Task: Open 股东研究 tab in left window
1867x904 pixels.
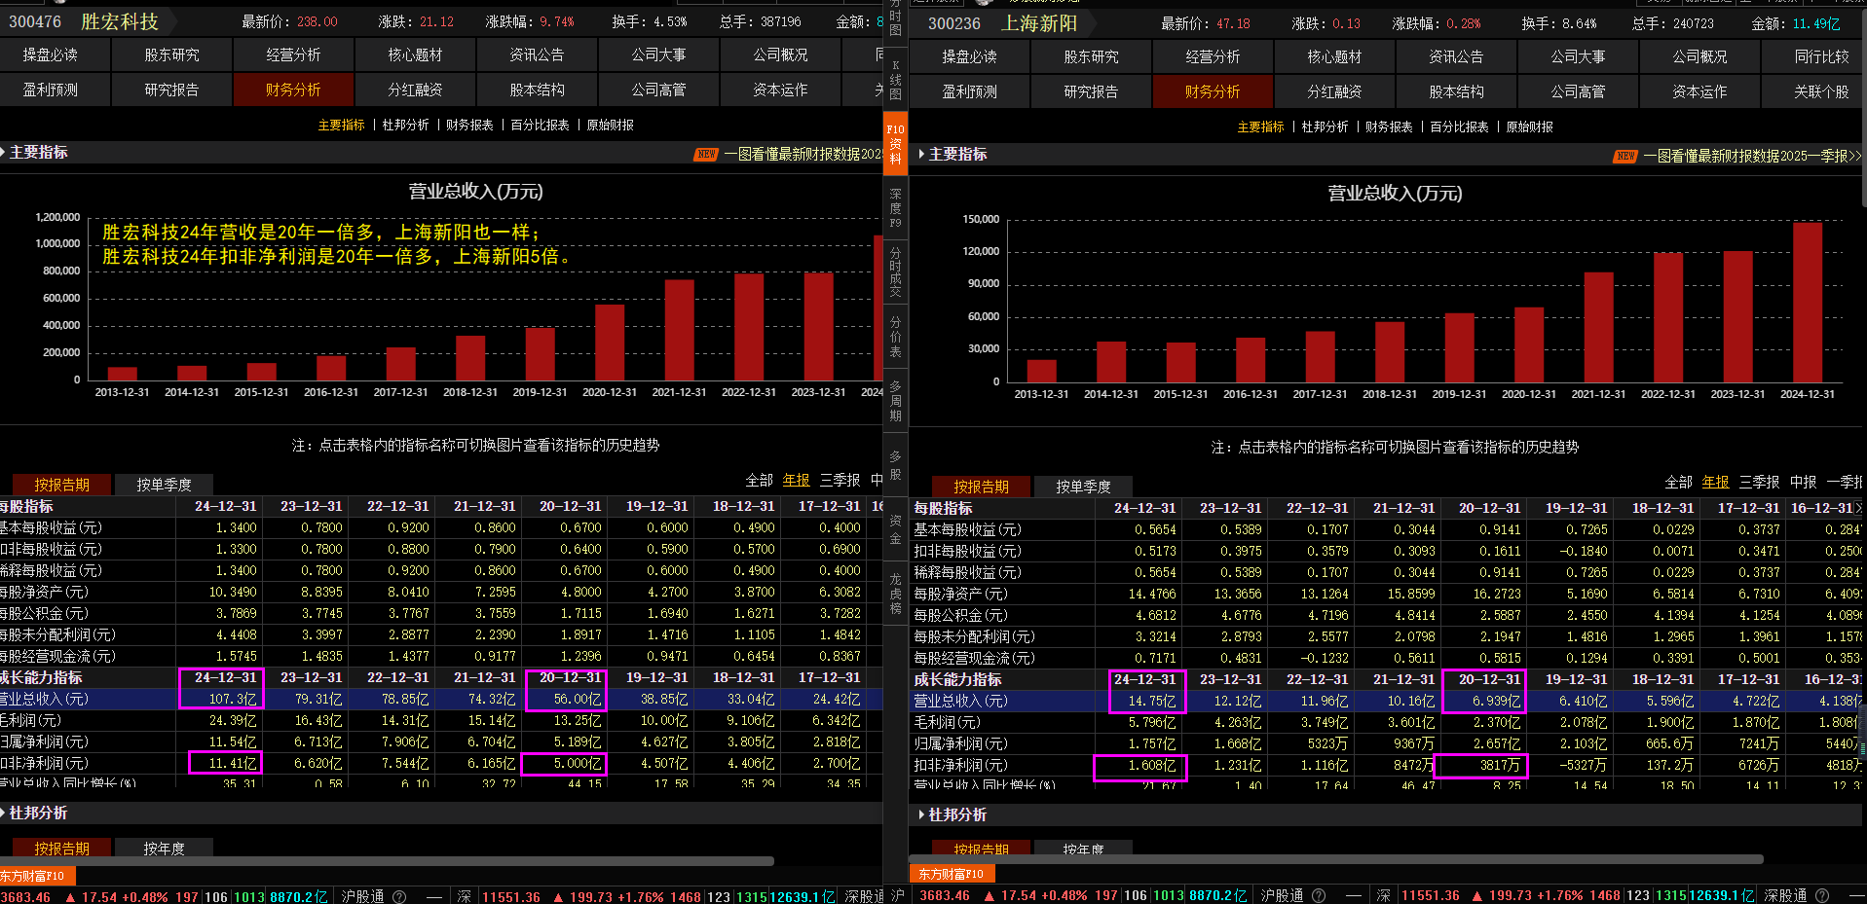Action: click(x=171, y=55)
